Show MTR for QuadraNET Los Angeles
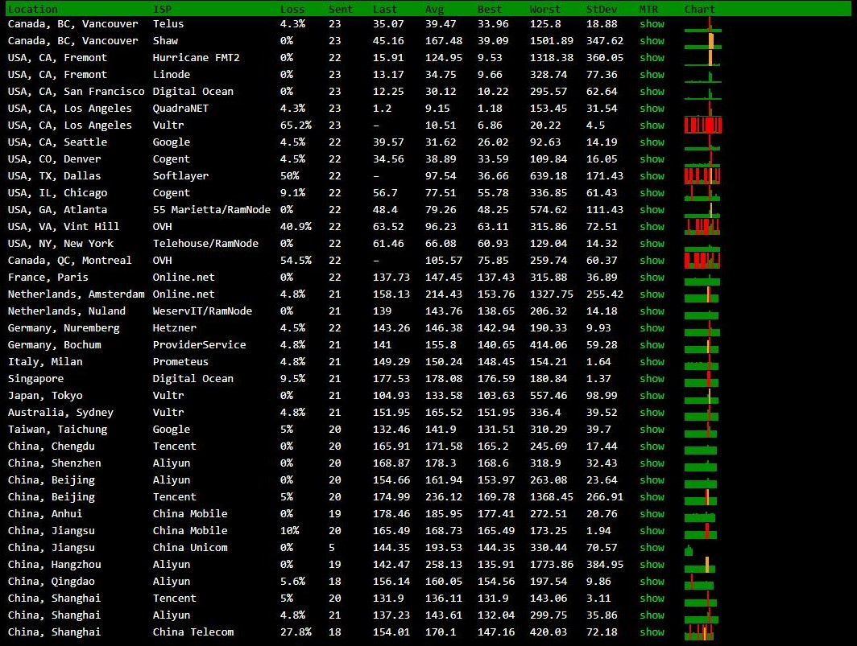 point(652,109)
